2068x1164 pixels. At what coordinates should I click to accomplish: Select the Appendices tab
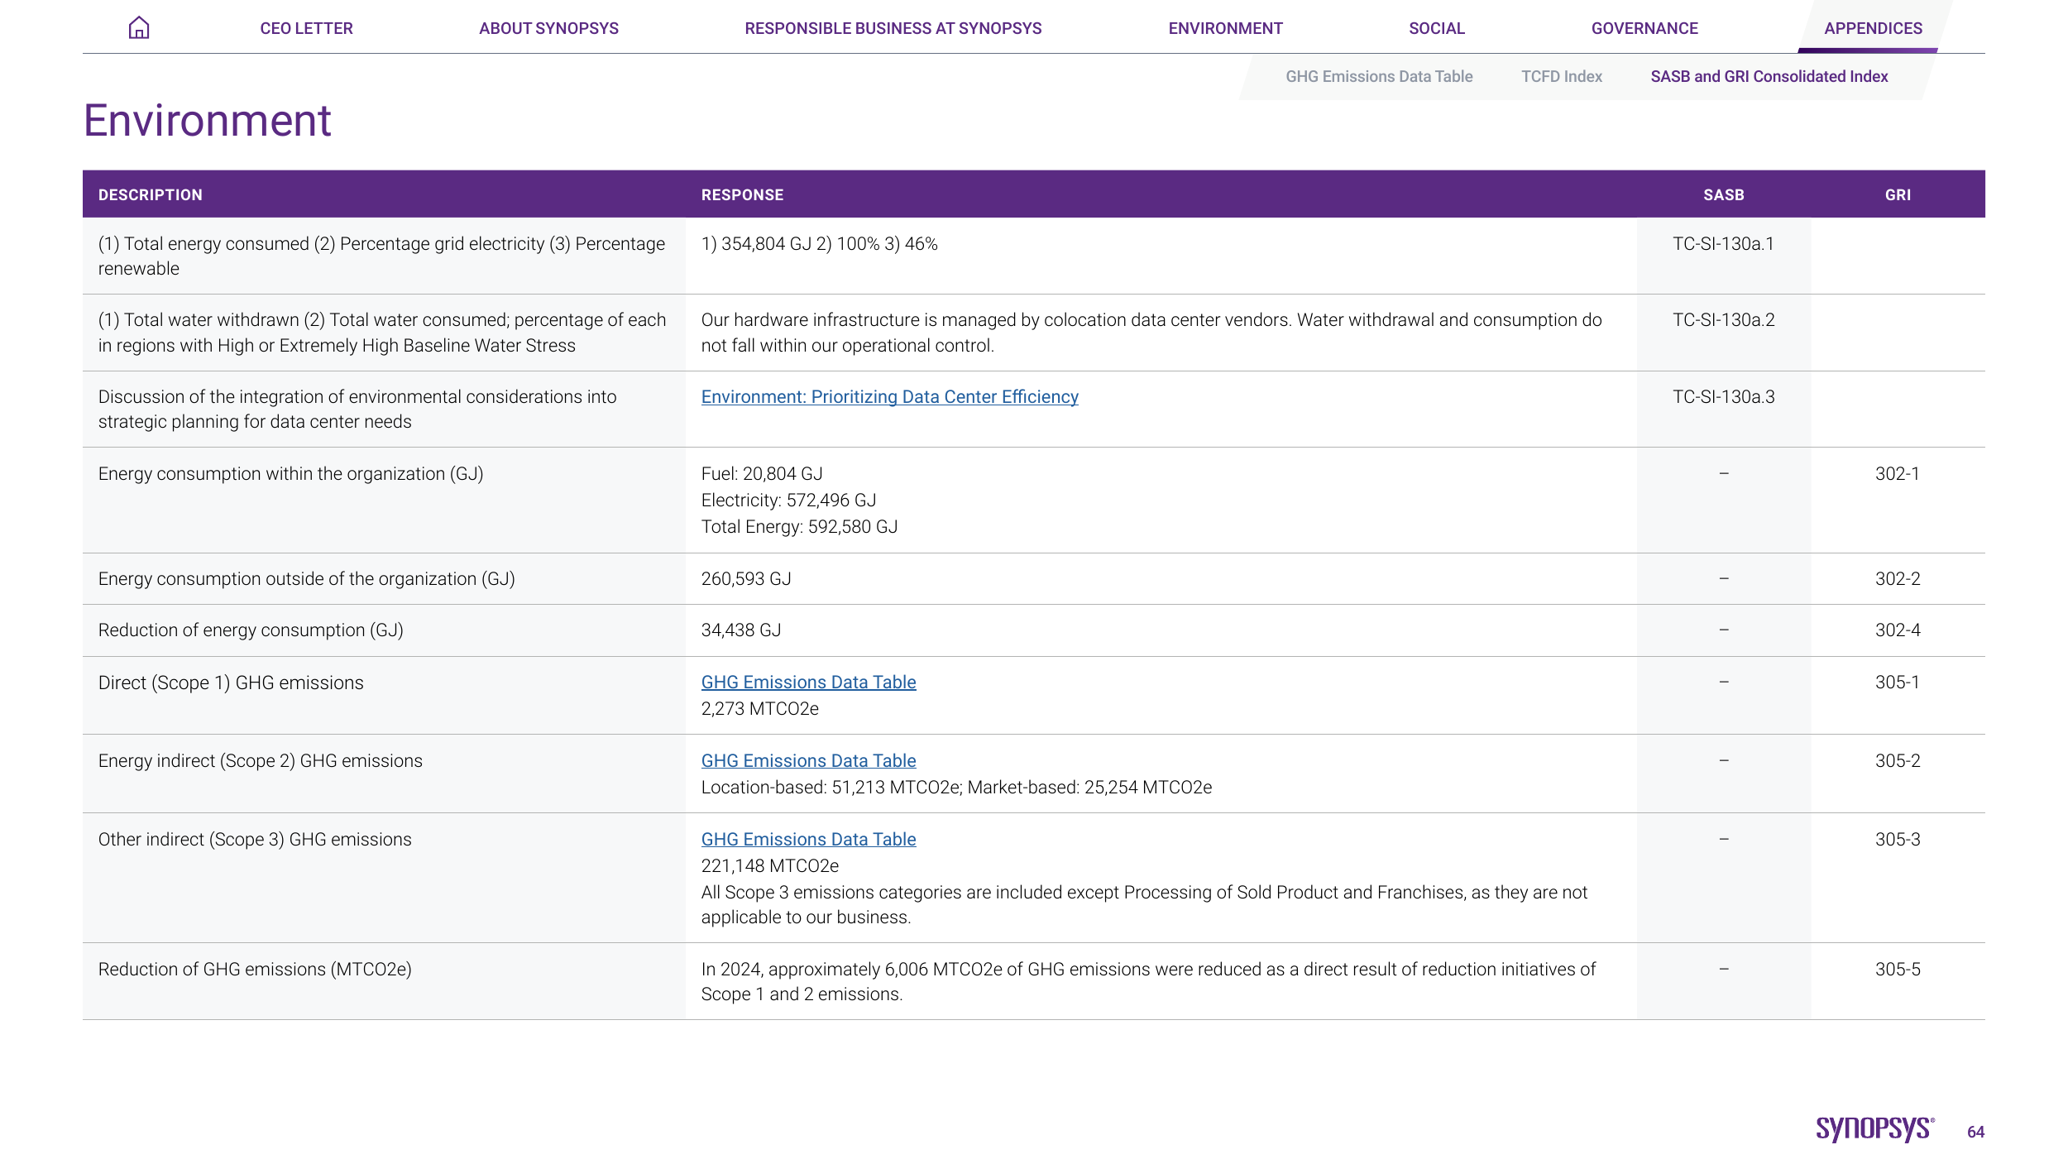(x=1873, y=28)
